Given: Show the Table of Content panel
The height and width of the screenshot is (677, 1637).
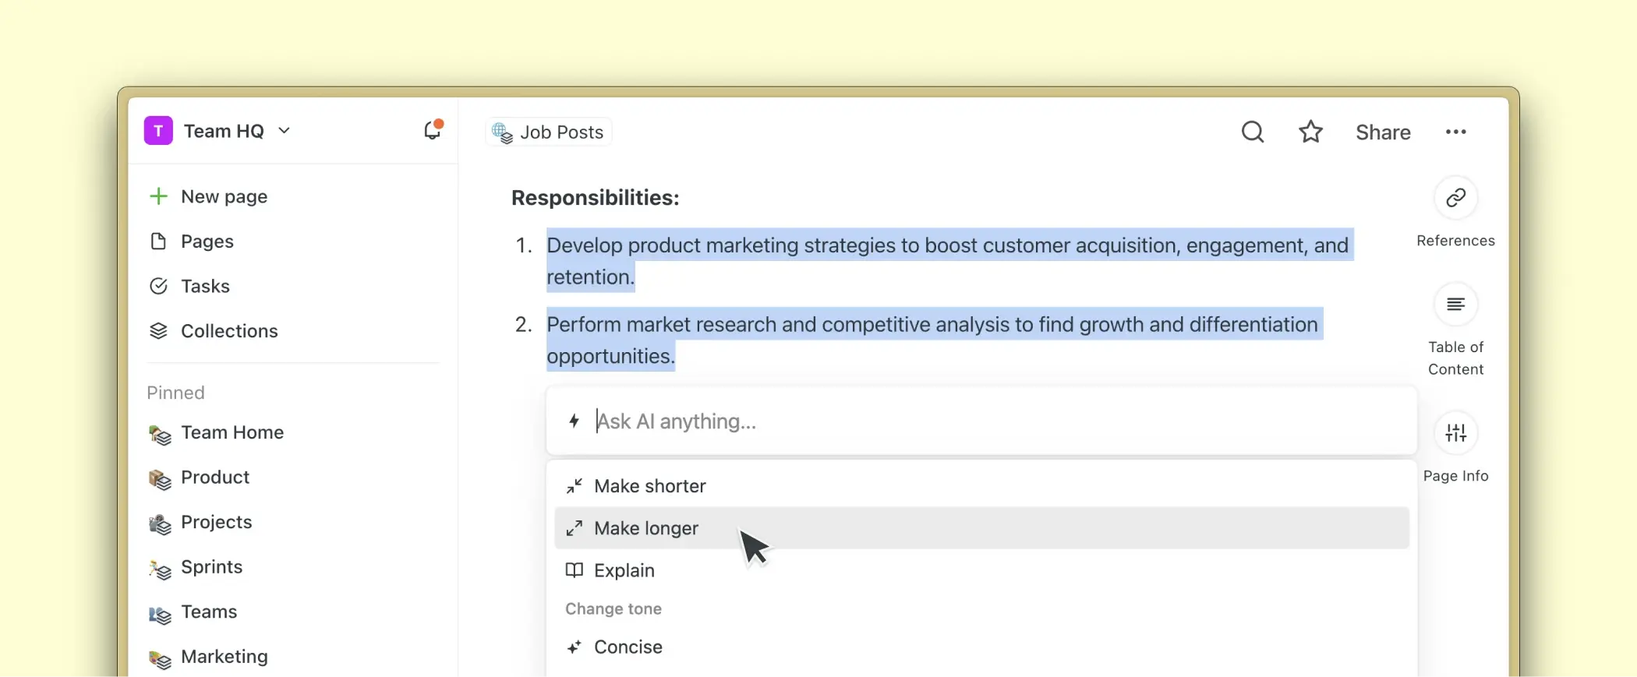Looking at the screenshot, I should (x=1455, y=305).
